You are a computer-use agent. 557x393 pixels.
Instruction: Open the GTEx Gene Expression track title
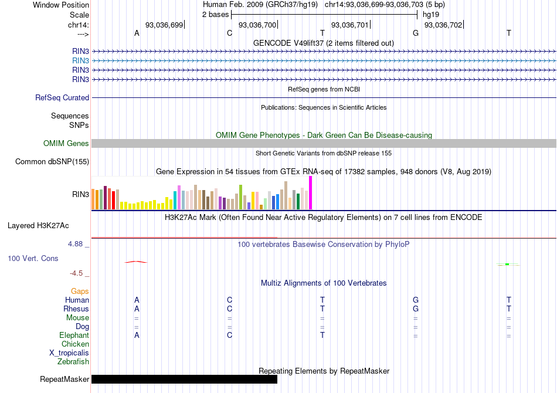click(x=324, y=172)
